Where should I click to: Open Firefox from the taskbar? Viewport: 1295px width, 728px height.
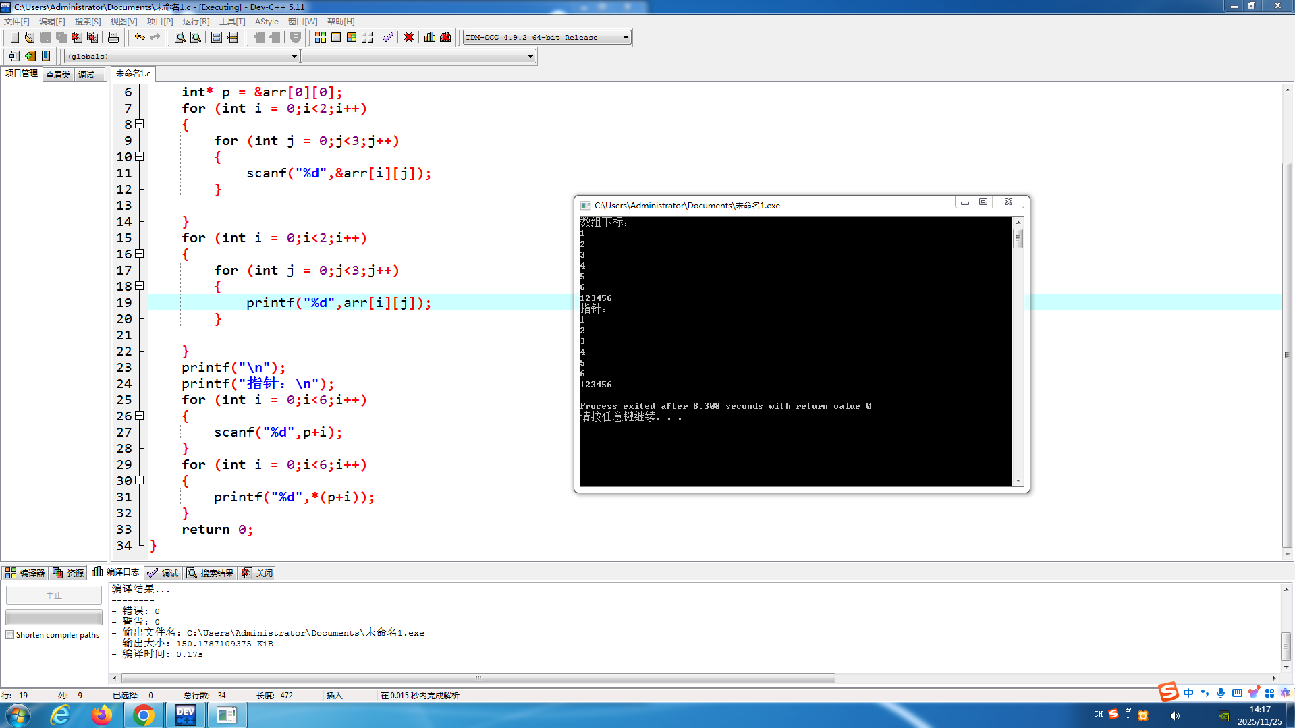102,715
